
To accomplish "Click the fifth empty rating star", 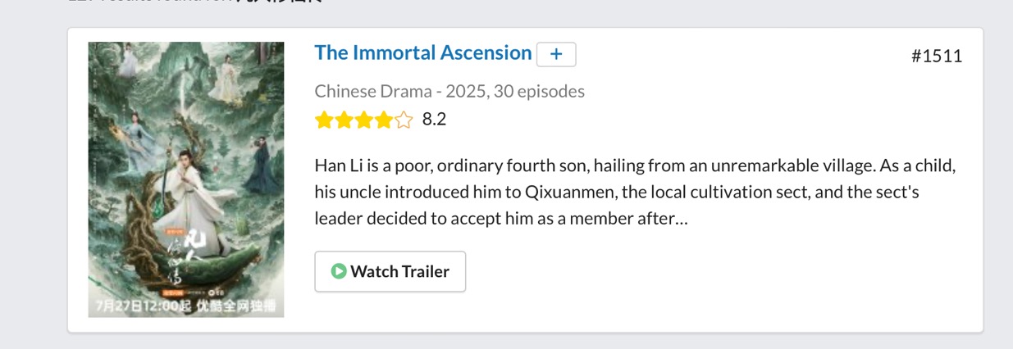I will [404, 120].
